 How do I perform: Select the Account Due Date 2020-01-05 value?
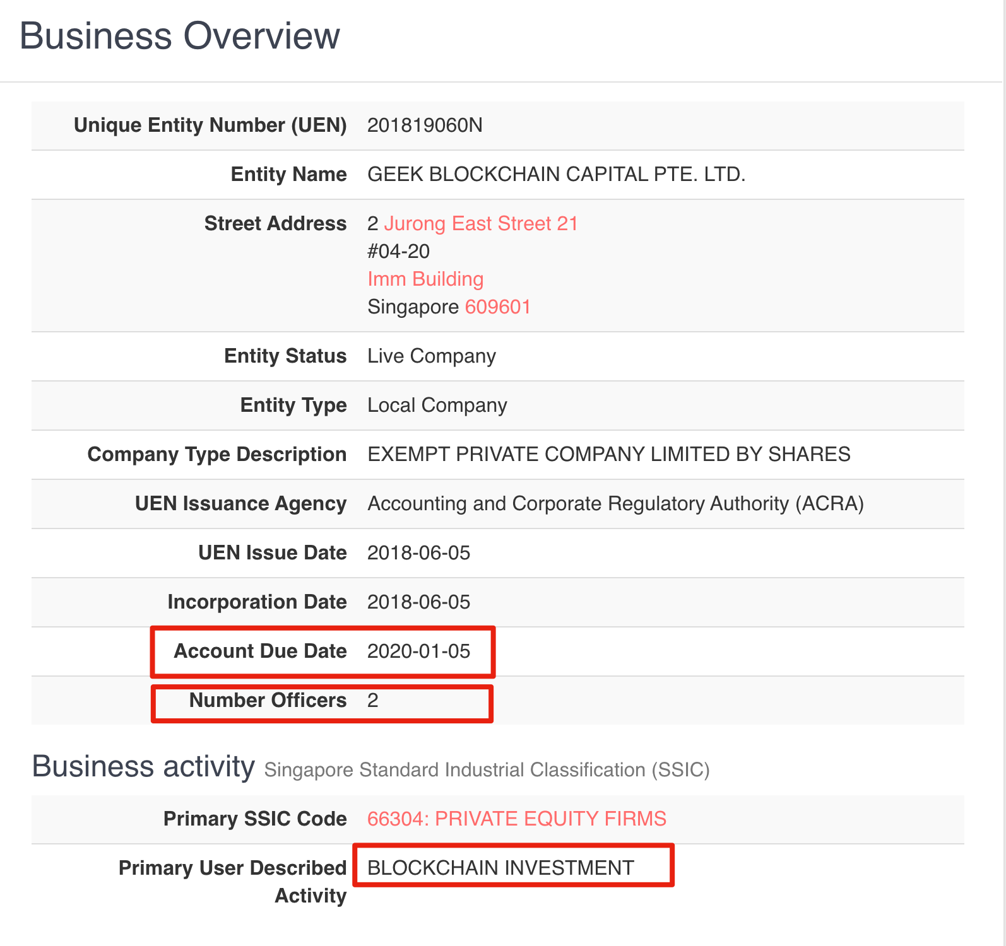(x=418, y=651)
